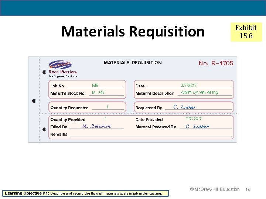Image resolution: width=266 pixels, height=199 pixels.
Task: Select the Quantity Provided value 1
Action: [x=106, y=119]
